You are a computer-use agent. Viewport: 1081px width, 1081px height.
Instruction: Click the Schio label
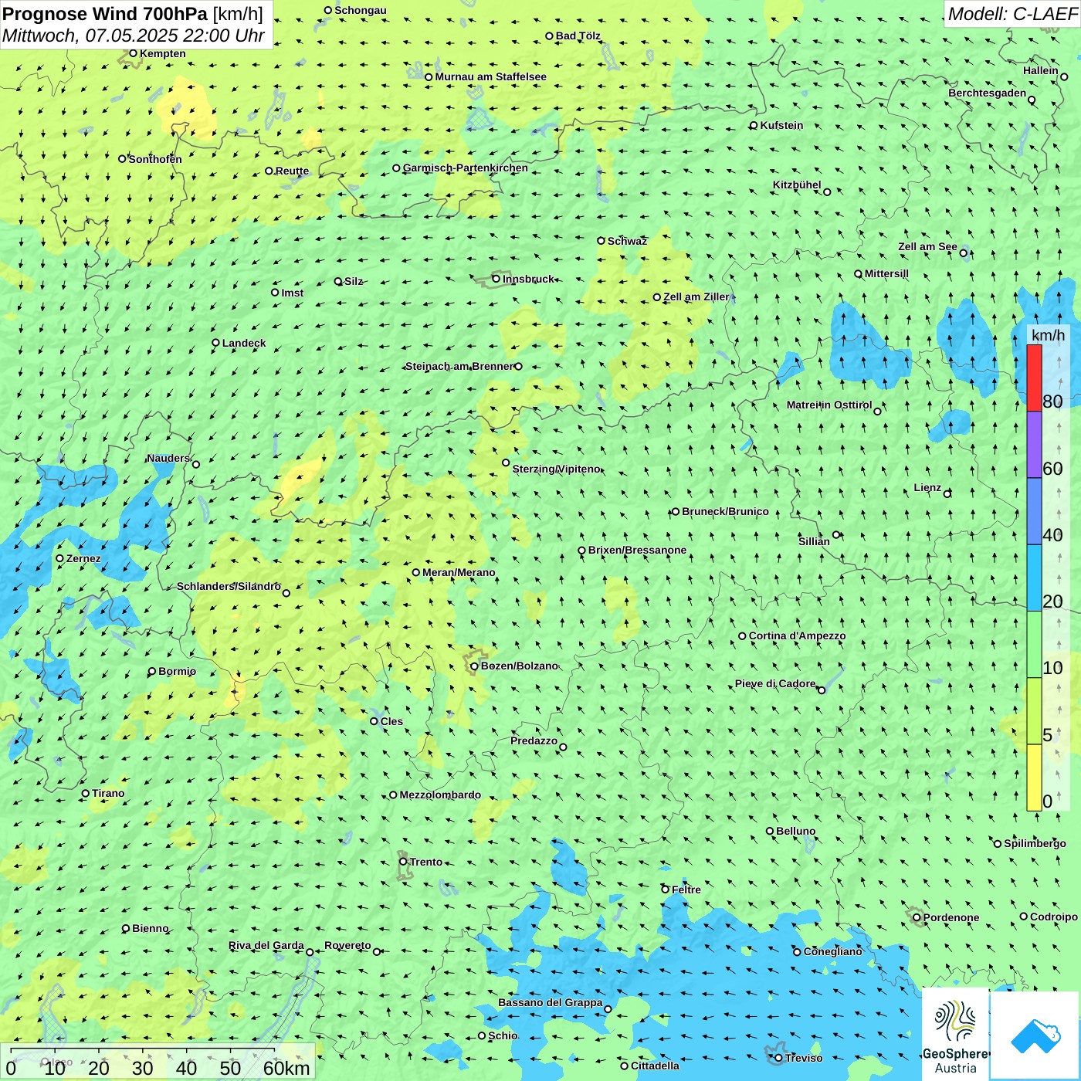point(503,1035)
